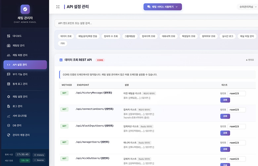Click the chat admin logo checkmark icon
Viewport: 258px width, 166px height.
click(25, 9)
